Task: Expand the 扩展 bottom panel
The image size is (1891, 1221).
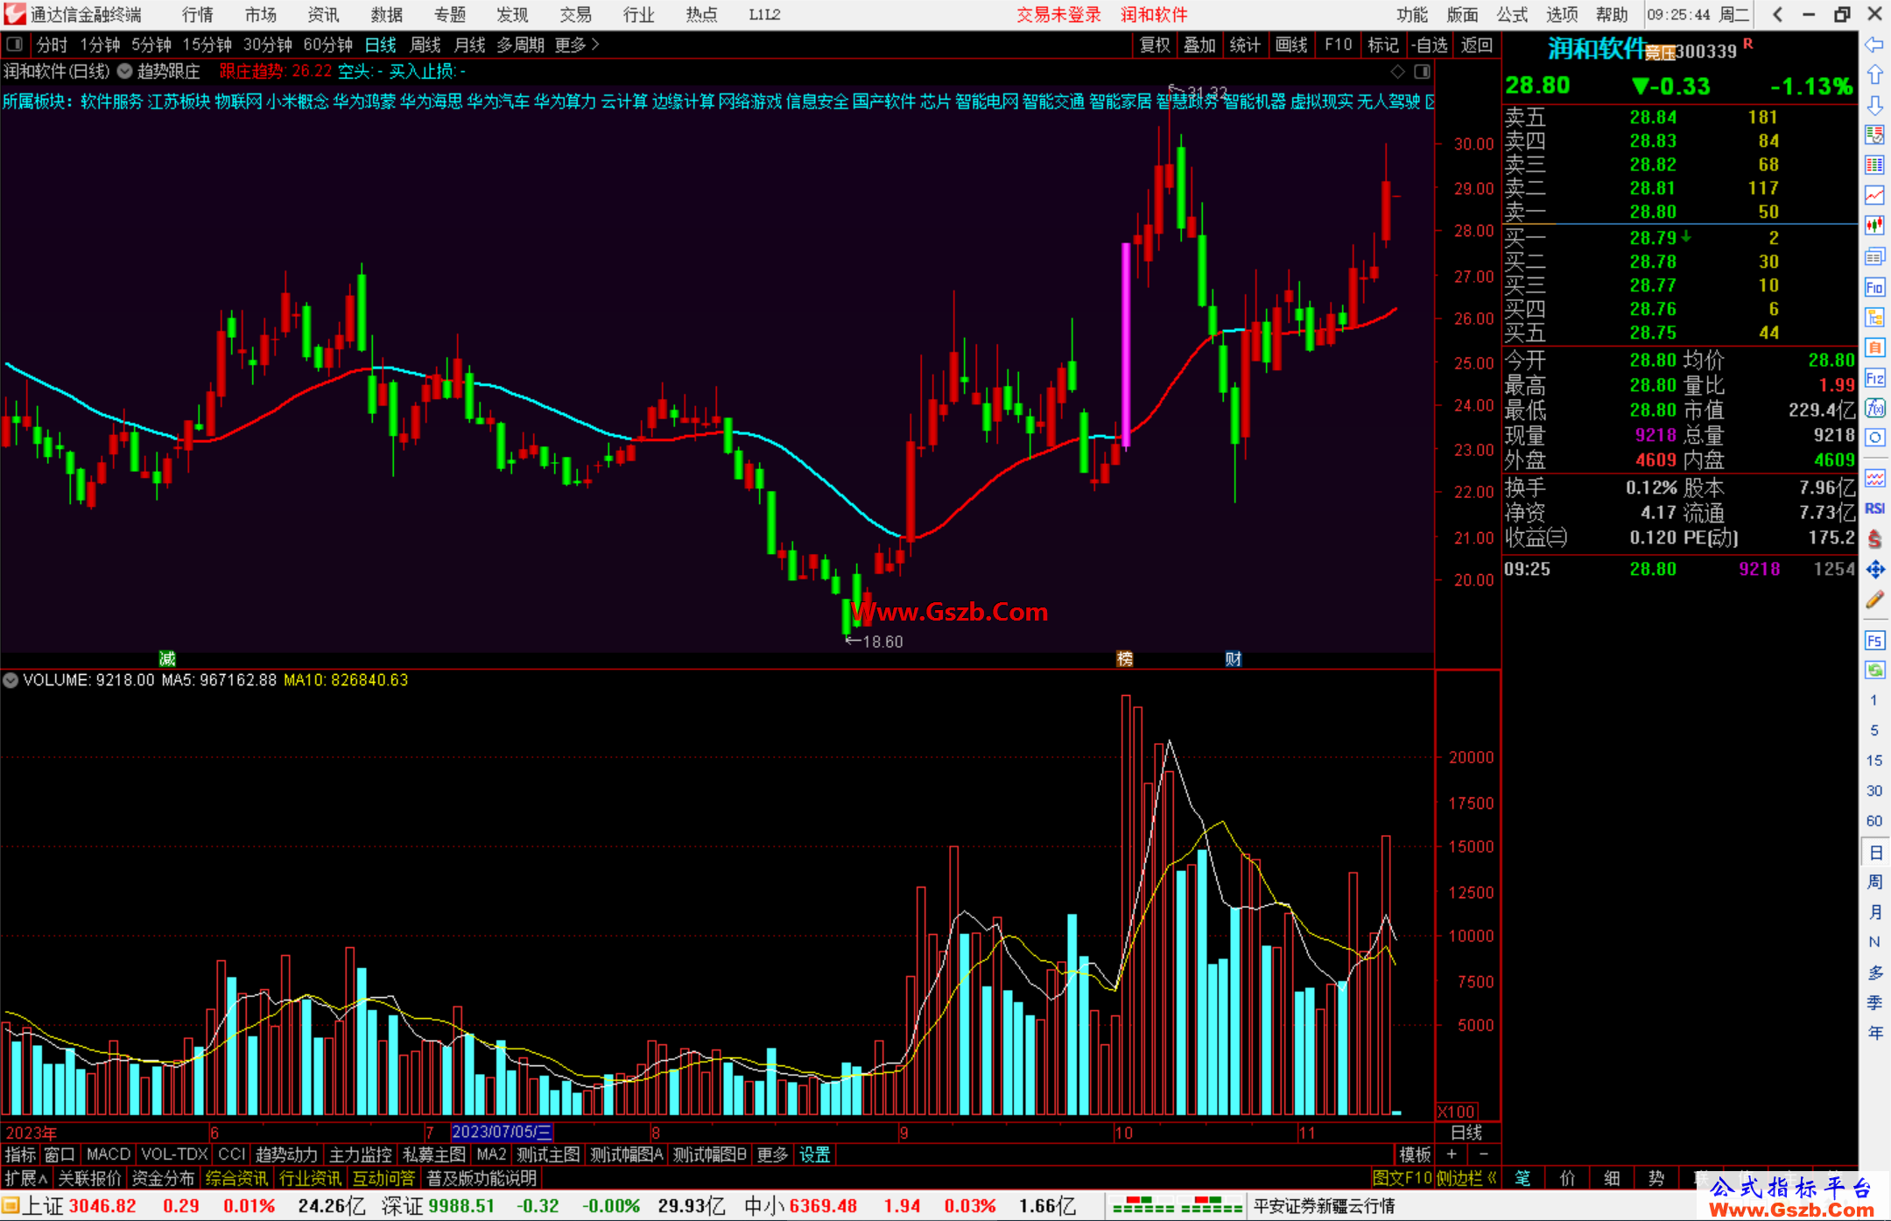Action: pos(26,1178)
